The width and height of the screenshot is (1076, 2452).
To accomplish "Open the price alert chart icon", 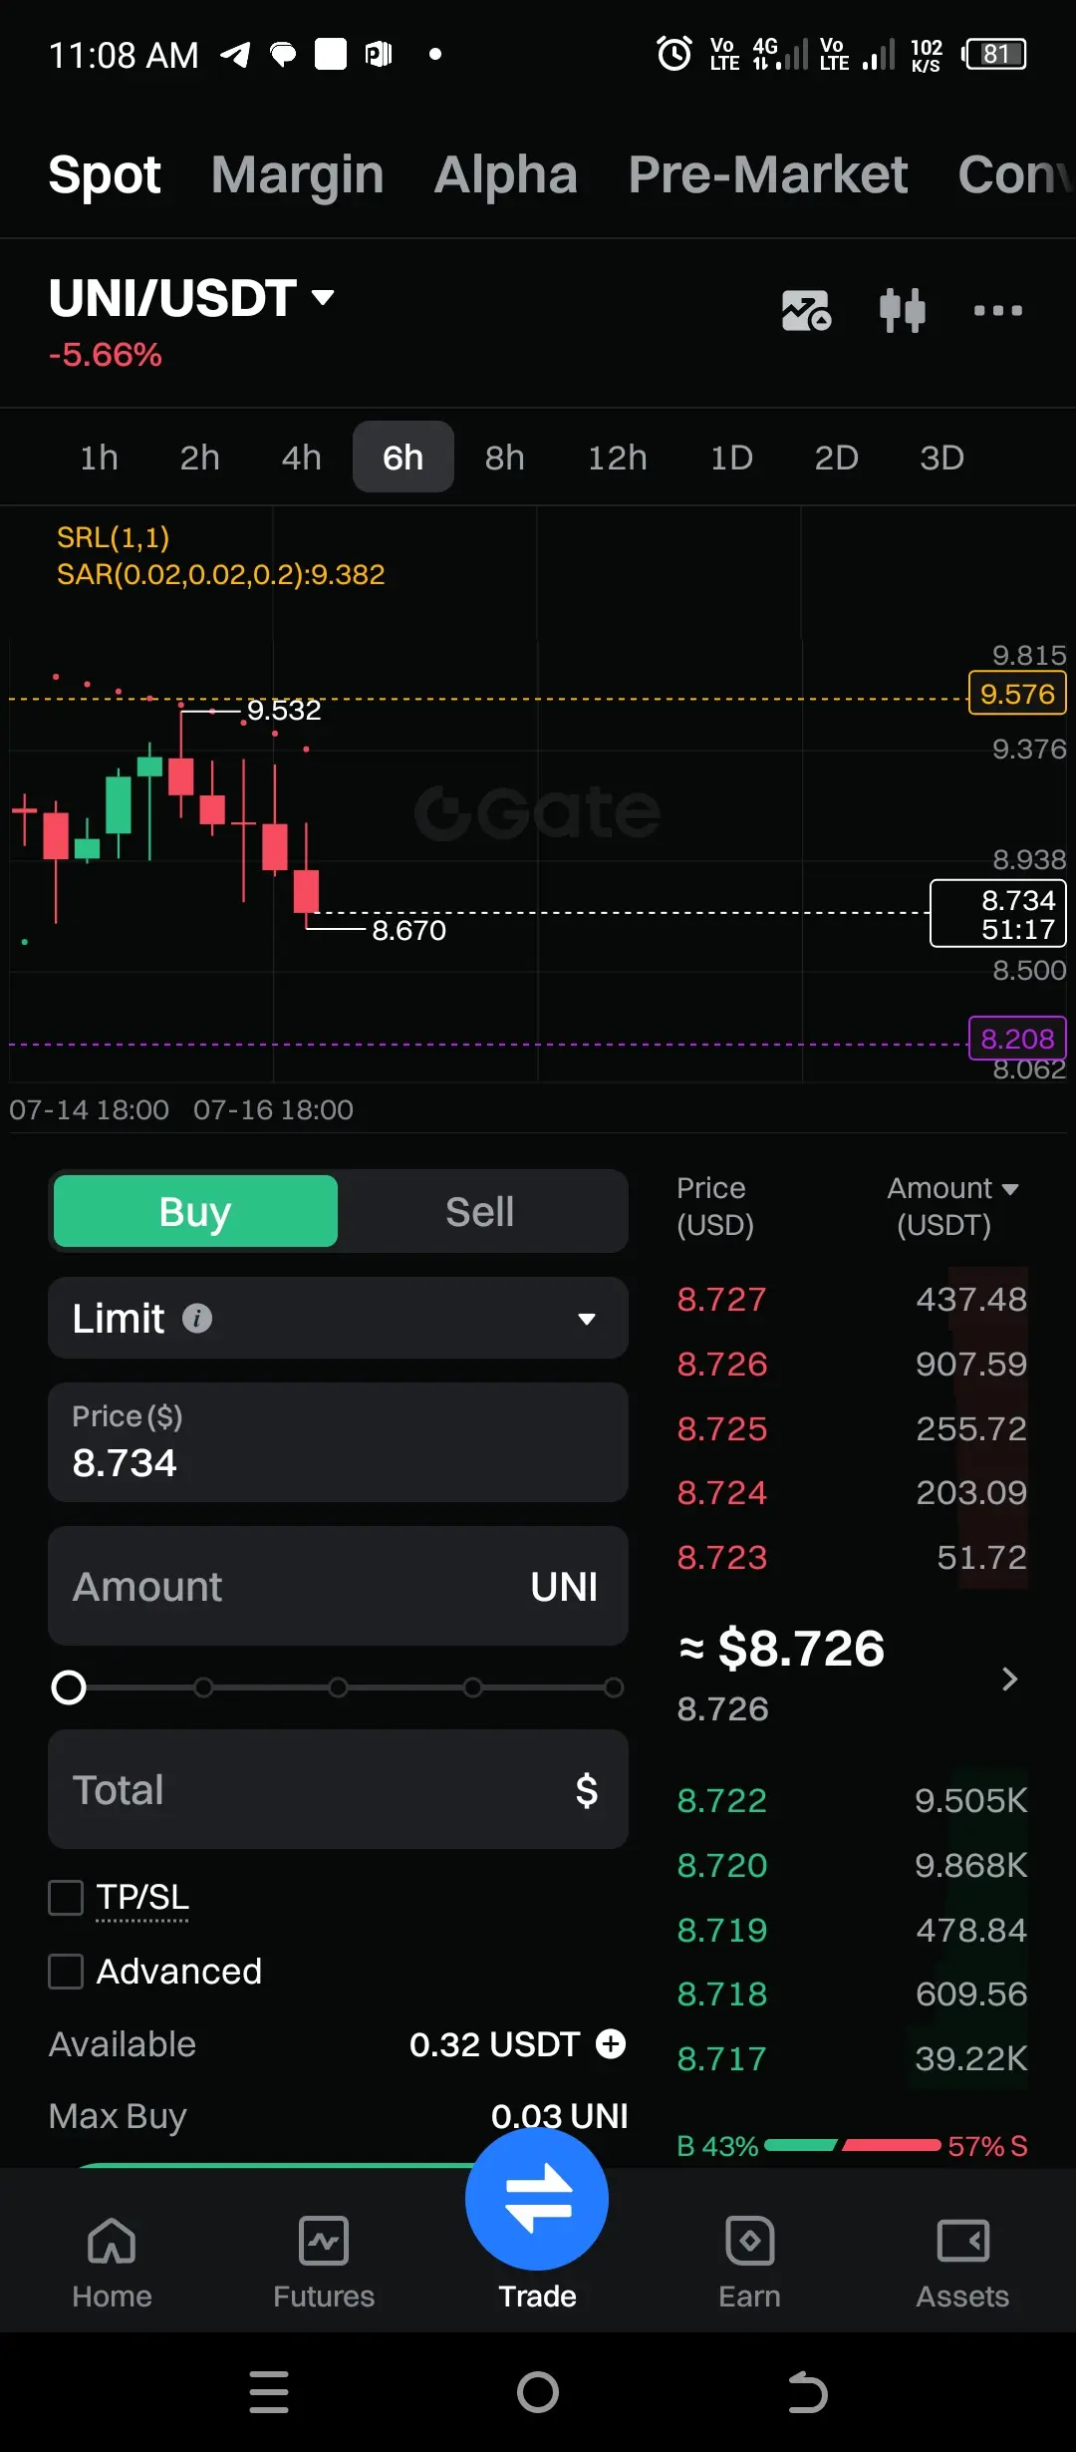I will (x=806, y=310).
